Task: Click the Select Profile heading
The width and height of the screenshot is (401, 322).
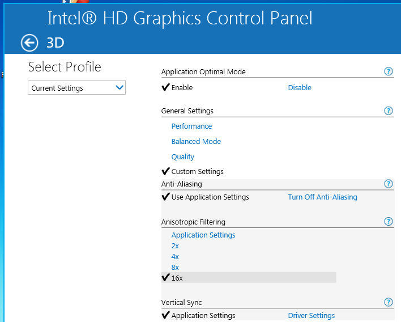Action: pos(65,67)
